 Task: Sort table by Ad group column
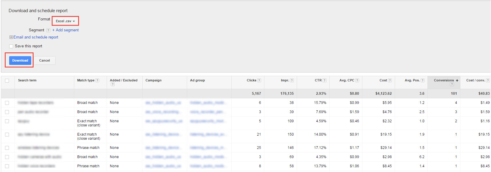pyautogui.click(x=198, y=80)
